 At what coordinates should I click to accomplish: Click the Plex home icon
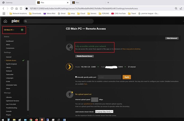point(5,21)
